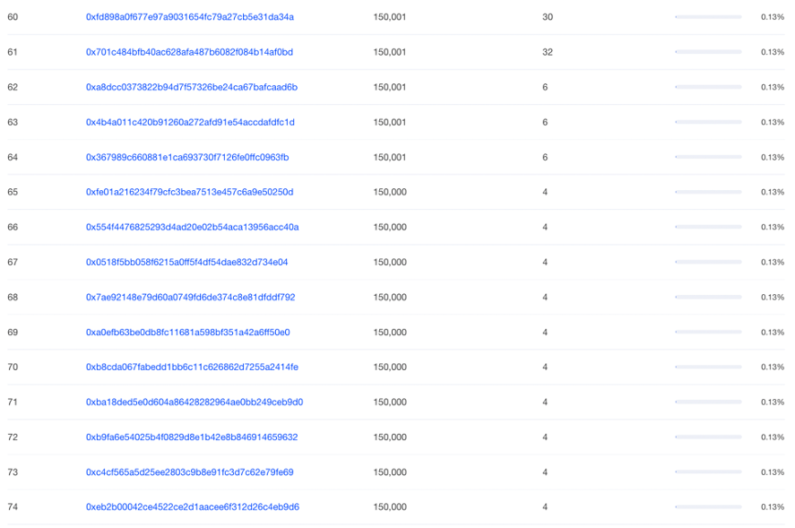Open address link starting 0x554f4476825293d4
This screenshot has width=795, height=528.
tap(192, 227)
